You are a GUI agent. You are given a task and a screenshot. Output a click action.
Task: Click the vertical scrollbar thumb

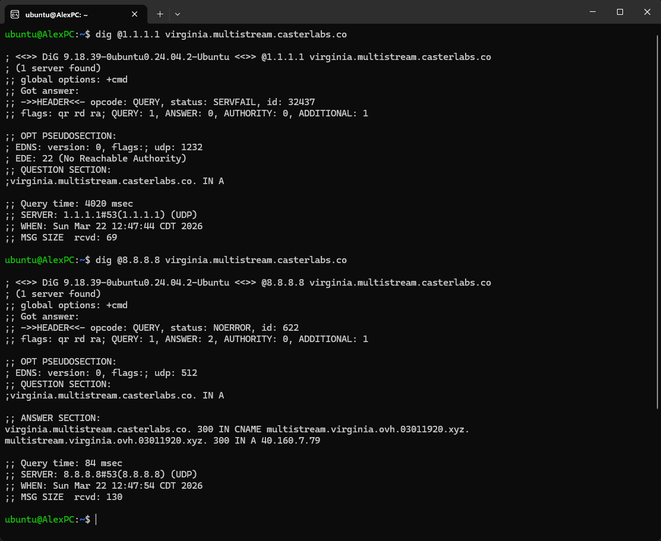tap(657, 222)
